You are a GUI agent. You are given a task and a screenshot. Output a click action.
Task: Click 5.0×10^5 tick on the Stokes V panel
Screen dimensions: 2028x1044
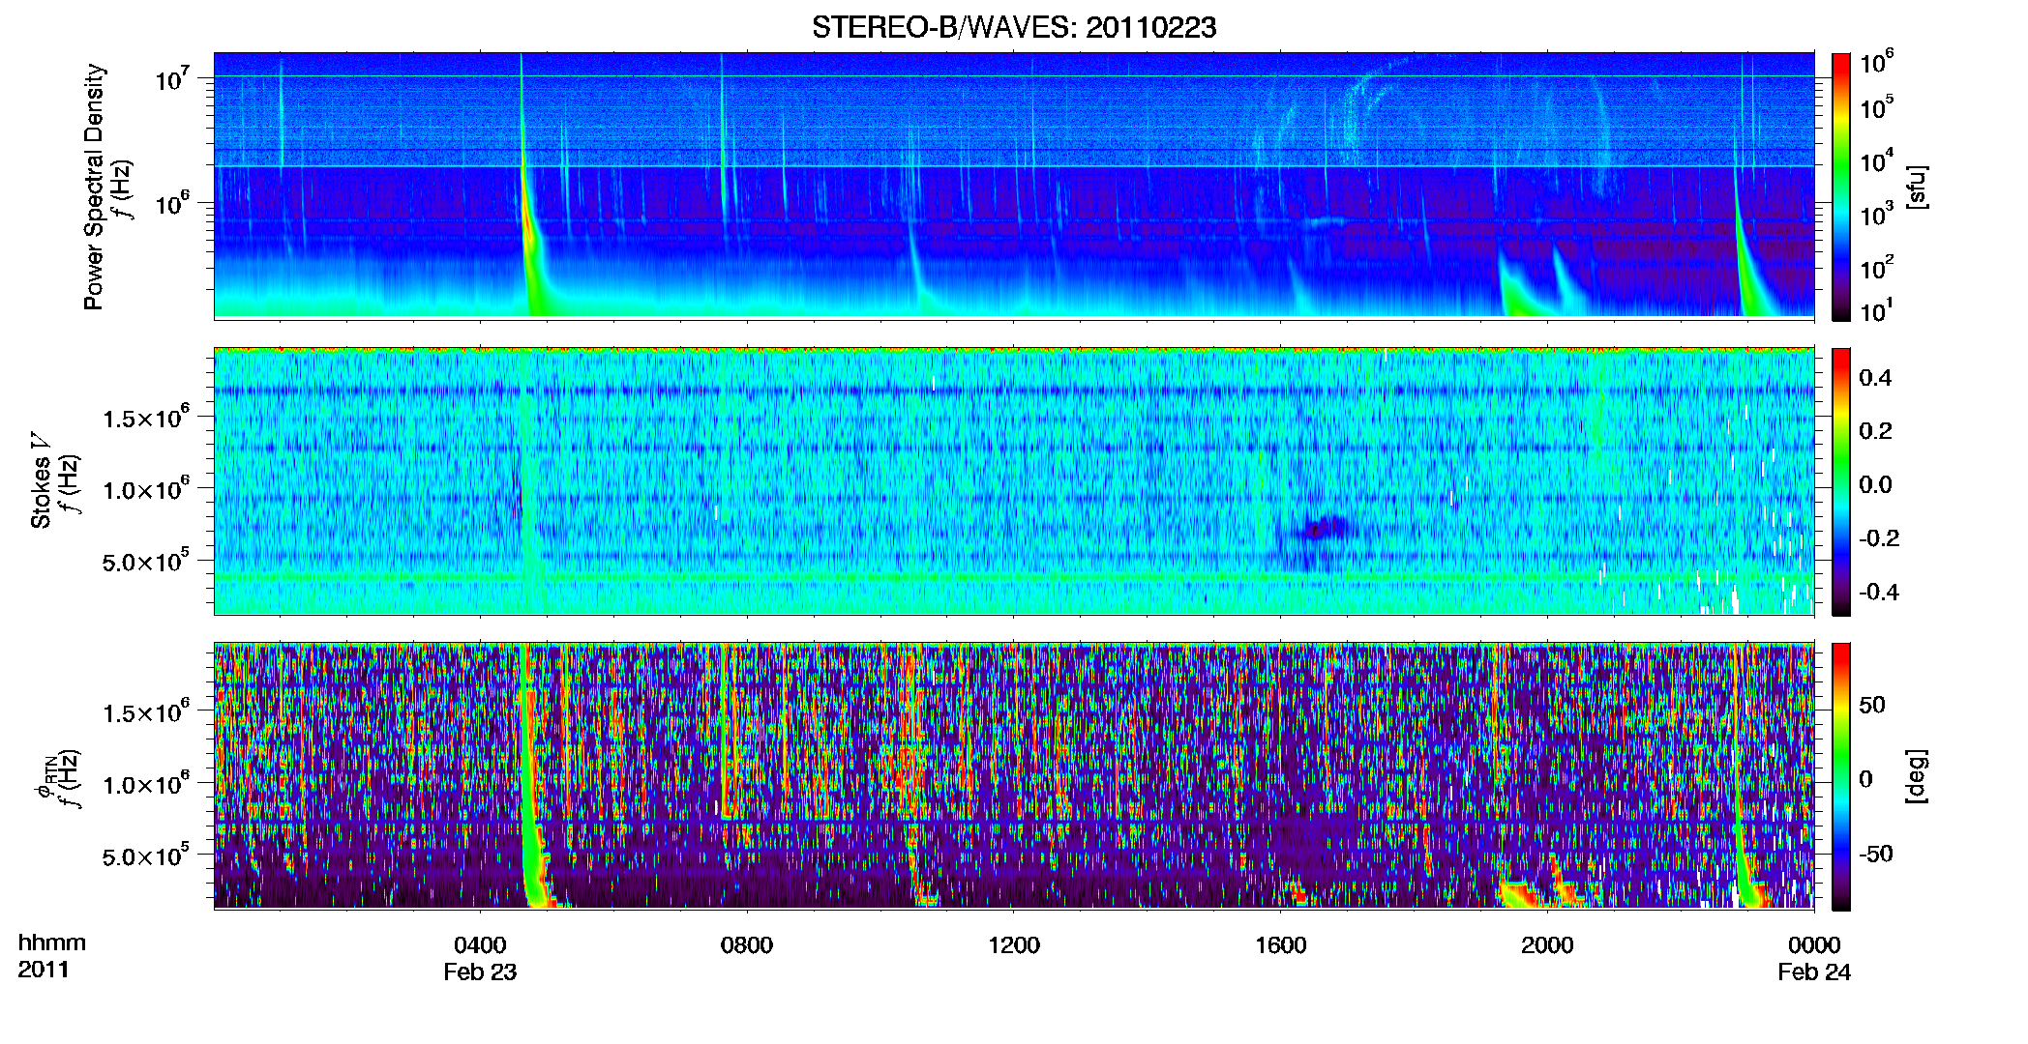click(146, 562)
